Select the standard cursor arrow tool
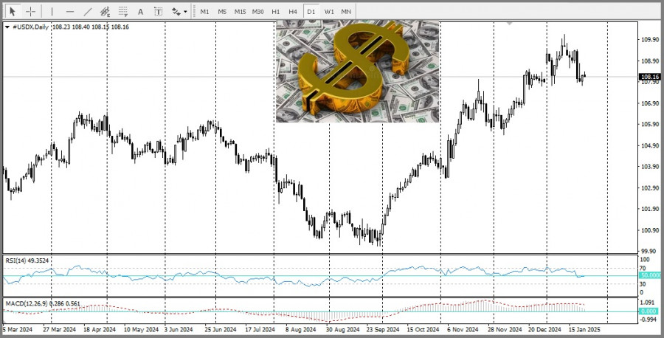 coord(13,11)
